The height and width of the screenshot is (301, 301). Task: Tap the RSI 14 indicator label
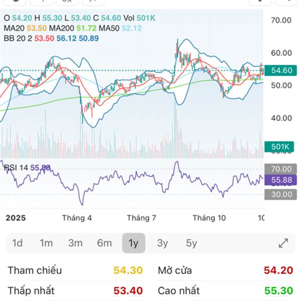pos(16,168)
